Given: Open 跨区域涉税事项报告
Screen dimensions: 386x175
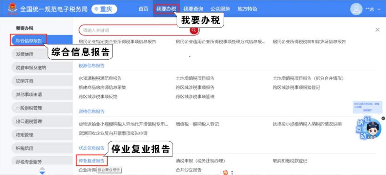Looking at the screenshot, I should [195, 87].
